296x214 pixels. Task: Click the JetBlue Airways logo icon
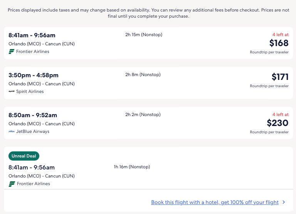12,131
